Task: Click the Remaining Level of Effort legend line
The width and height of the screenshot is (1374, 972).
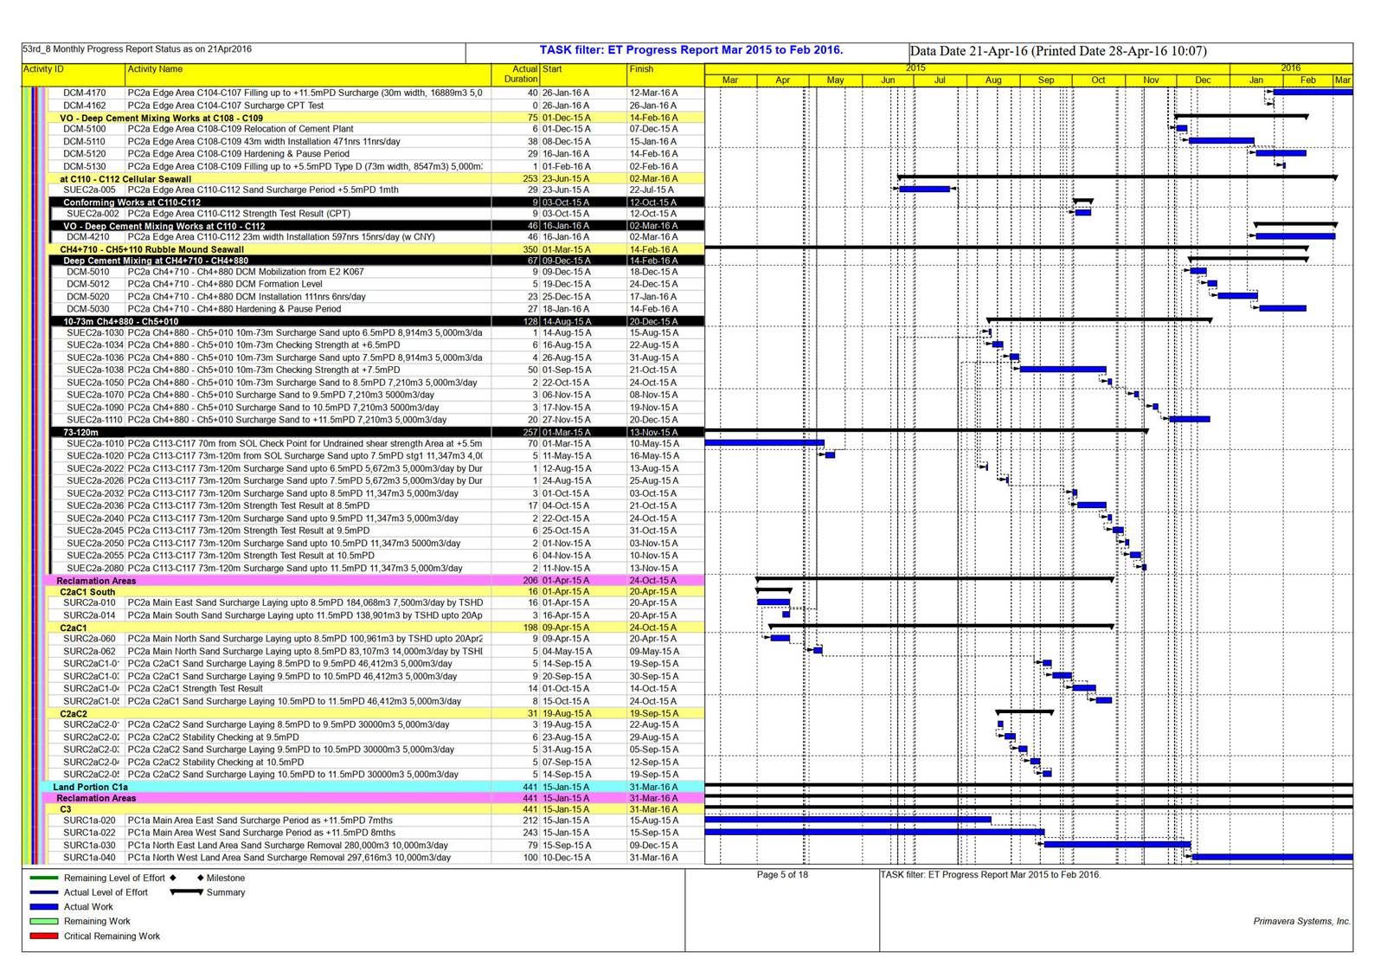Action: pyautogui.click(x=43, y=878)
